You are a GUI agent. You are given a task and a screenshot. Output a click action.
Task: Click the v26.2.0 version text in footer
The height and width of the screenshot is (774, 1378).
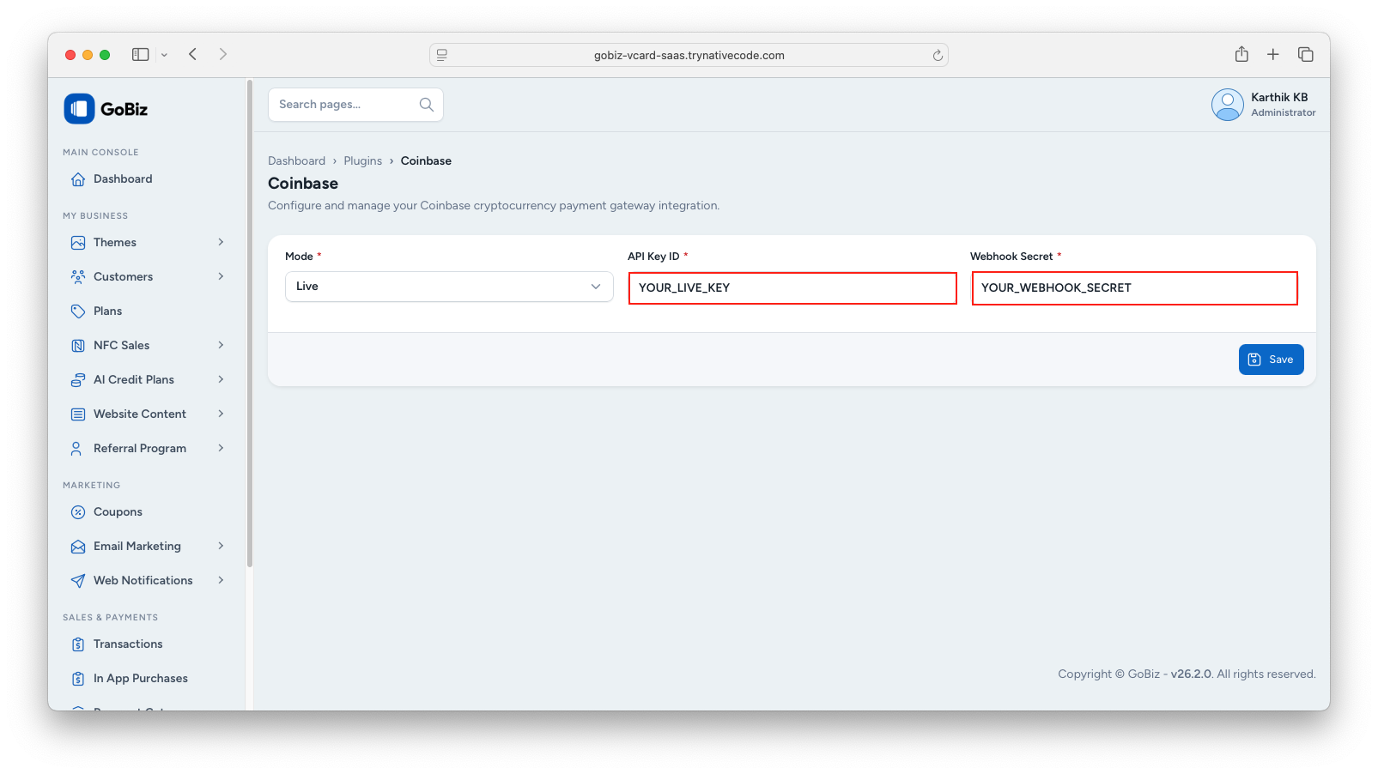click(1191, 674)
